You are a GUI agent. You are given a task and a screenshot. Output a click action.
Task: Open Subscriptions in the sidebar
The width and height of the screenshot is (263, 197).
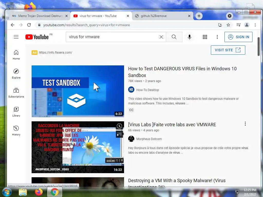tap(16, 93)
